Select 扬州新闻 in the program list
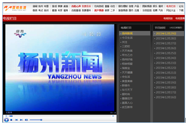The image size is (187, 126). click(x=127, y=33)
